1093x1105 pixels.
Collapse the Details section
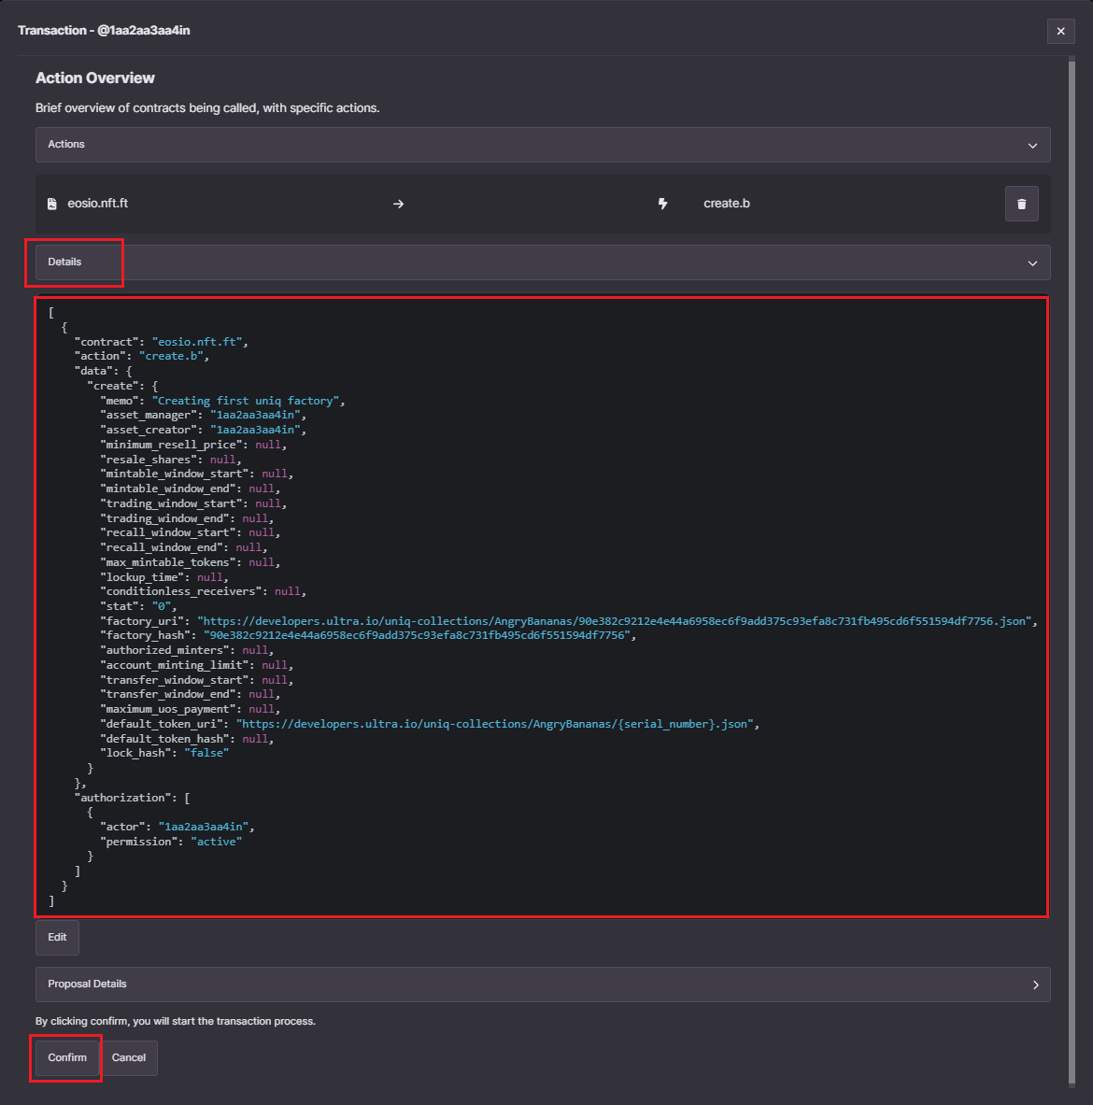1032,262
